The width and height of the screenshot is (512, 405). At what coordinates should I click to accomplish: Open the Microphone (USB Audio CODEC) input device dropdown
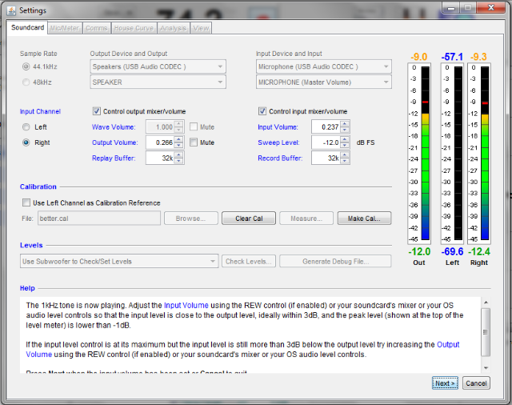(x=324, y=66)
